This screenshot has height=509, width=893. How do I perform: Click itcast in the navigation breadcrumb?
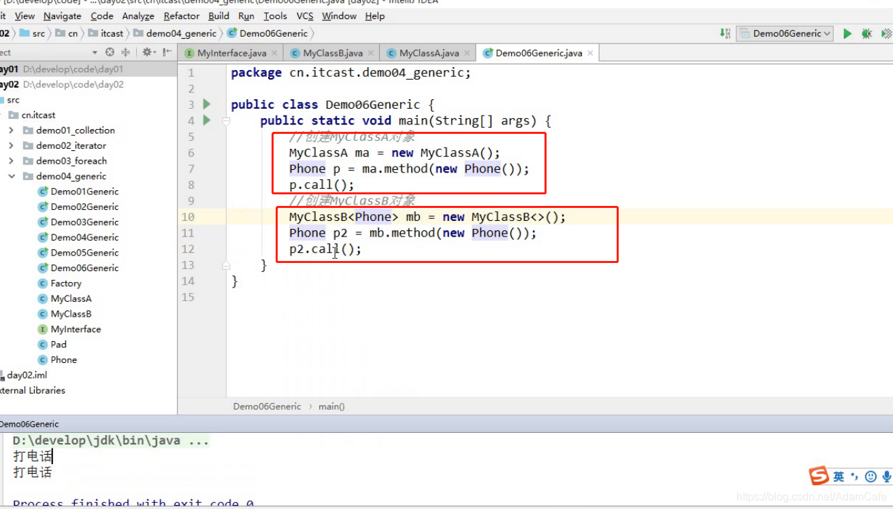tap(106, 33)
